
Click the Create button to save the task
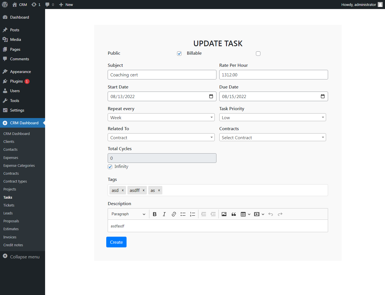point(116,242)
